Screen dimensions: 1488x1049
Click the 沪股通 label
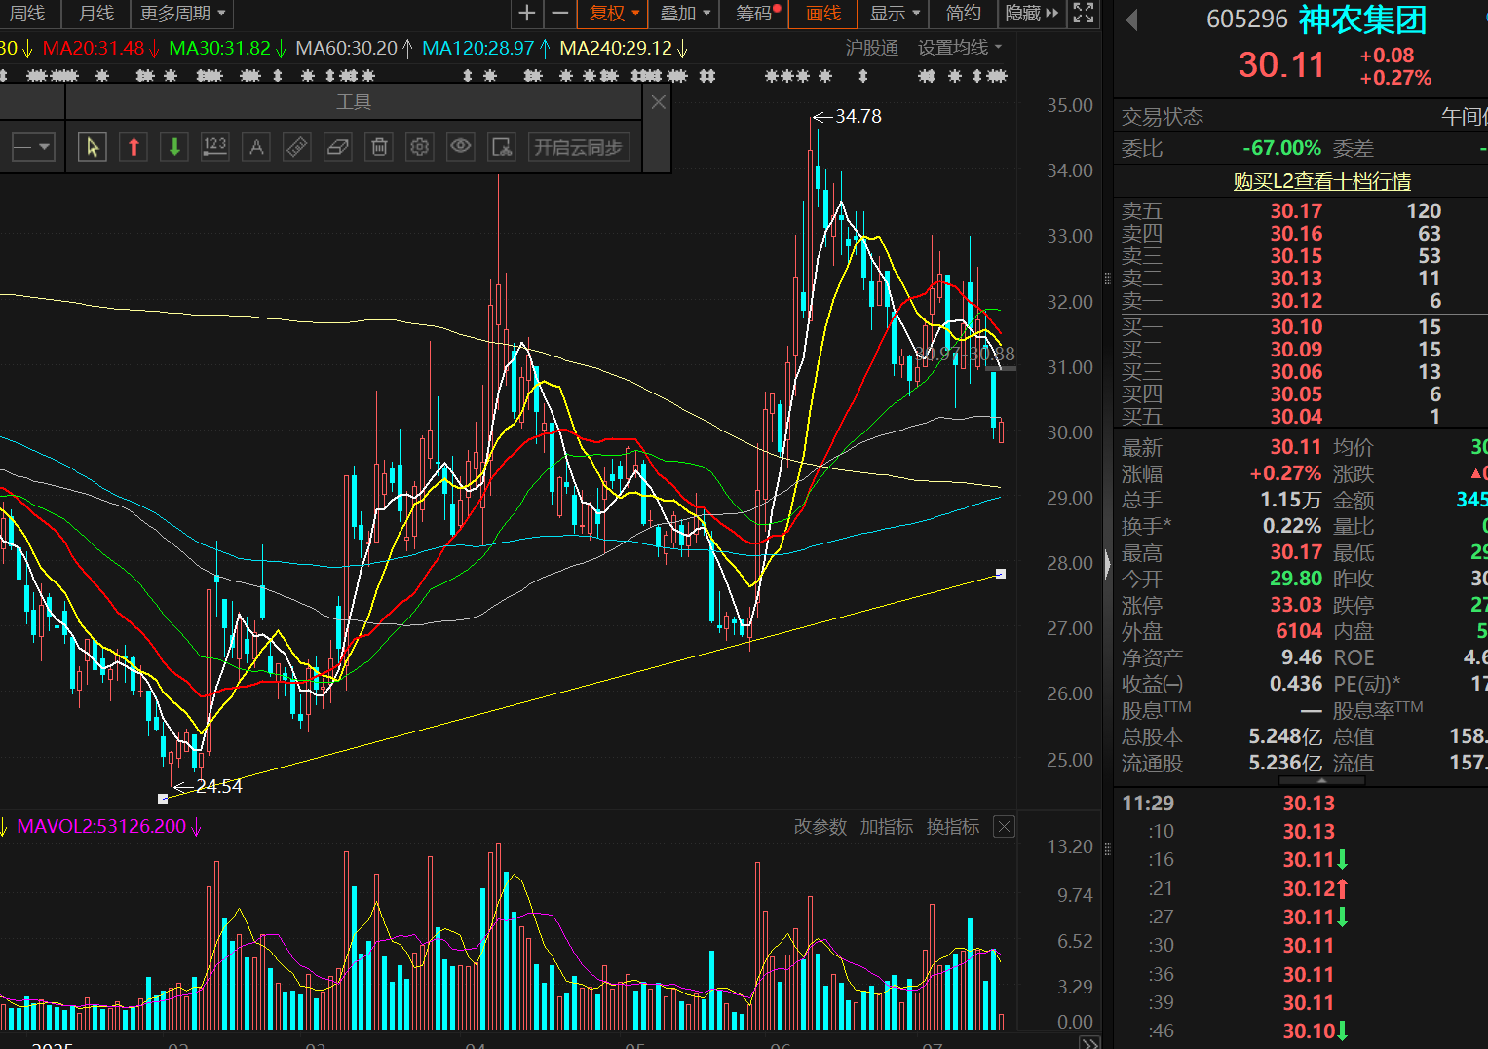click(x=871, y=47)
